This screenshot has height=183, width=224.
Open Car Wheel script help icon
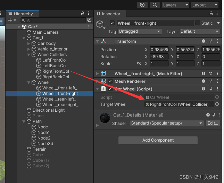pyautogui.click(x=204, y=89)
